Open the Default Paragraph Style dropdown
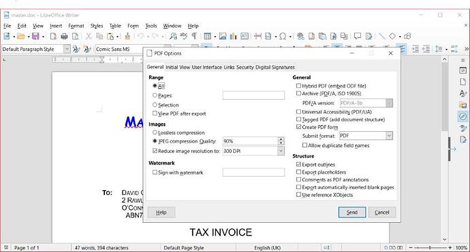Viewport: 470px width, 252px height. coord(67,49)
